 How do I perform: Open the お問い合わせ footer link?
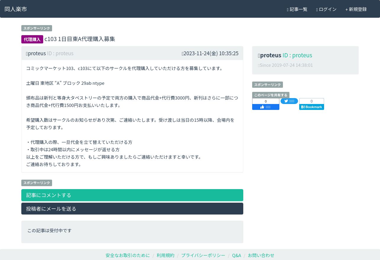261,255
